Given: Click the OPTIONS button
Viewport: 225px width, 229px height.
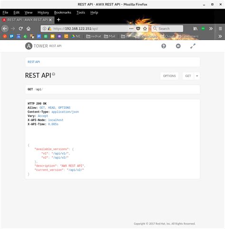Looking at the screenshot, I should tap(169, 76).
